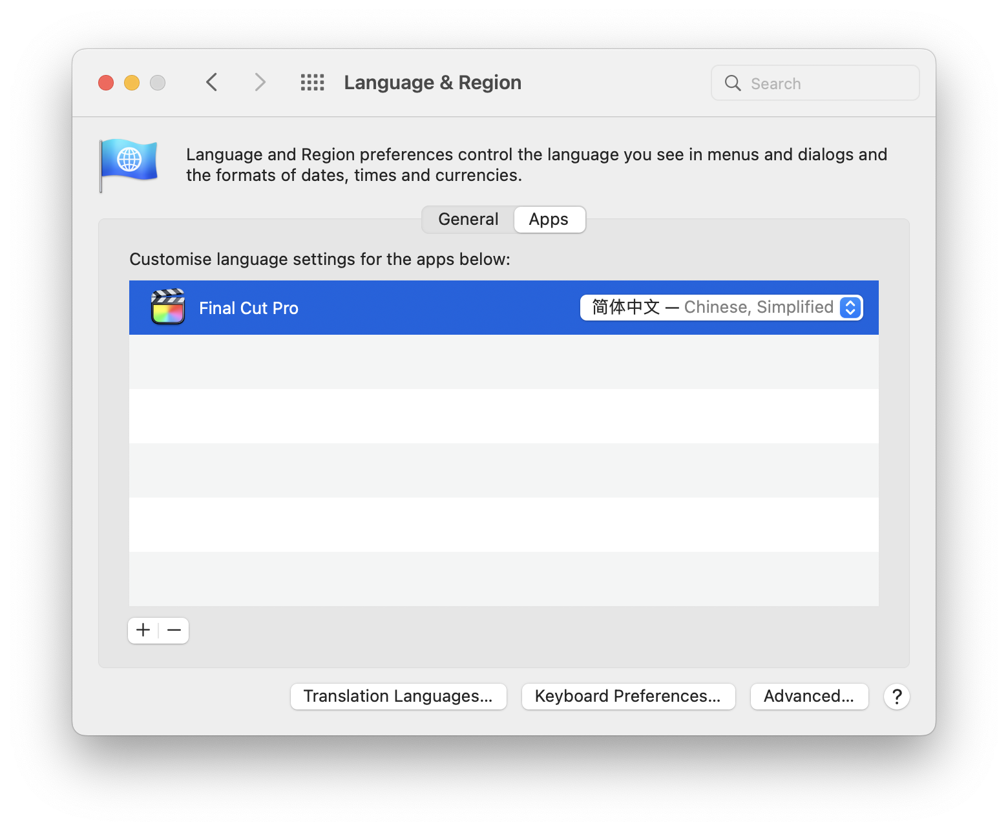
Task: Open the Show All preferences grid icon
Action: (313, 82)
